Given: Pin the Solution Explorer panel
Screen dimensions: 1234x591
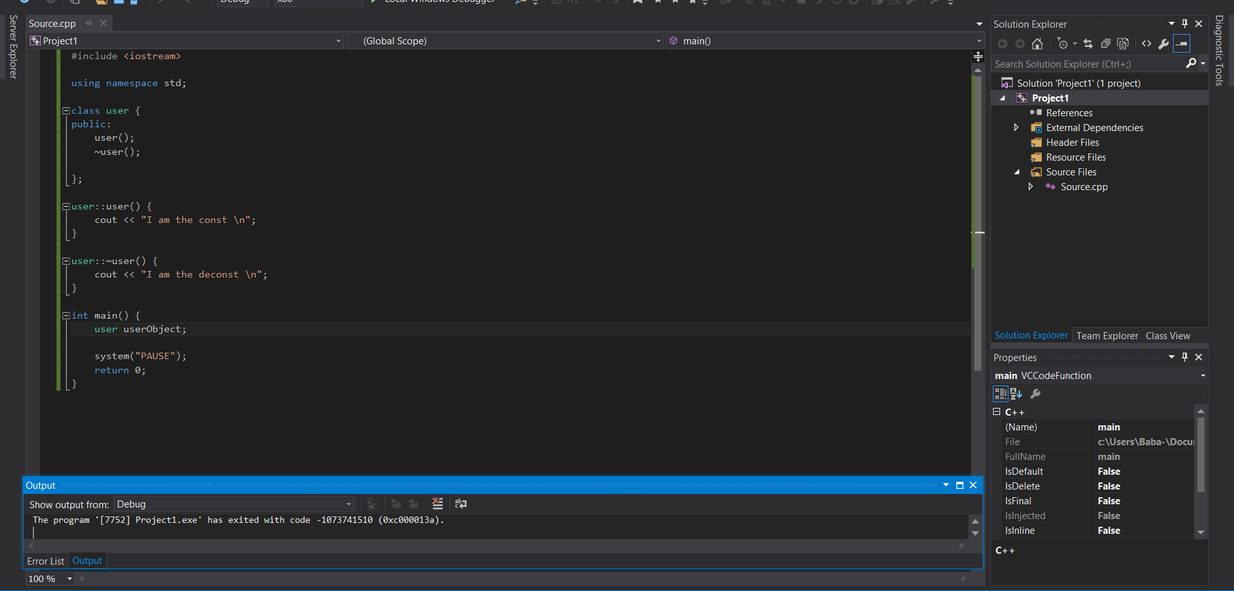Looking at the screenshot, I should [x=1185, y=24].
